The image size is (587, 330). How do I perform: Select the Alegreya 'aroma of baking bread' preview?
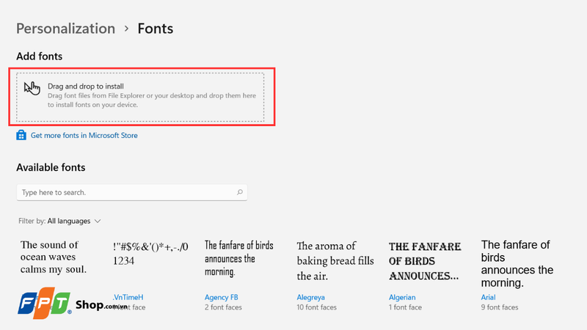click(335, 261)
